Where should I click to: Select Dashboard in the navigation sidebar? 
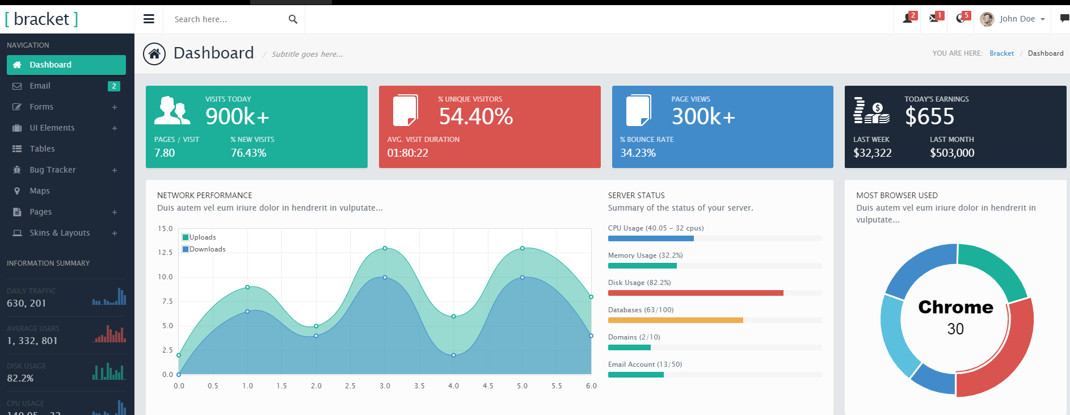(x=66, y=65)
